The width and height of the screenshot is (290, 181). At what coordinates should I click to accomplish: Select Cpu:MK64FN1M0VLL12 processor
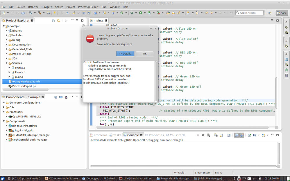(26, 117)
